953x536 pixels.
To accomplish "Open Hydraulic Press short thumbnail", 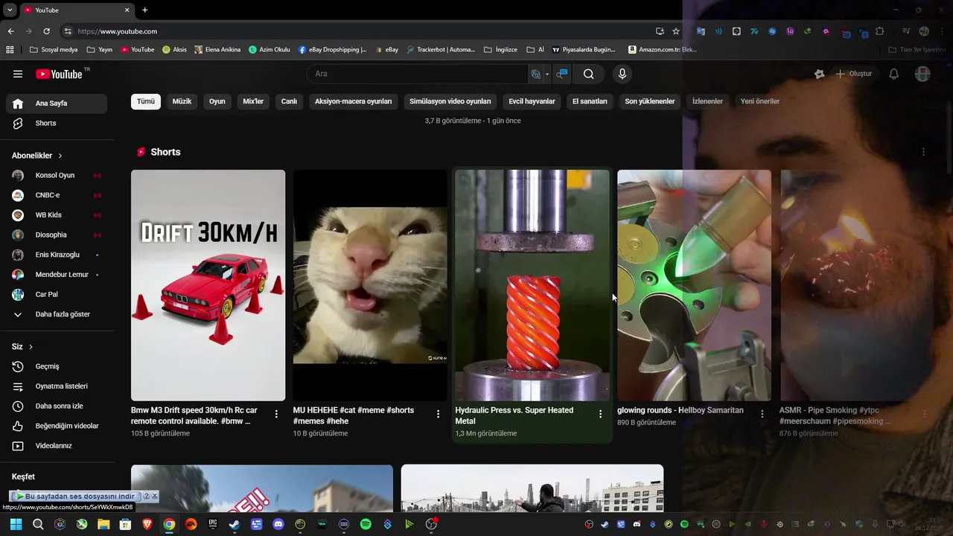I will tap(532, 285).
